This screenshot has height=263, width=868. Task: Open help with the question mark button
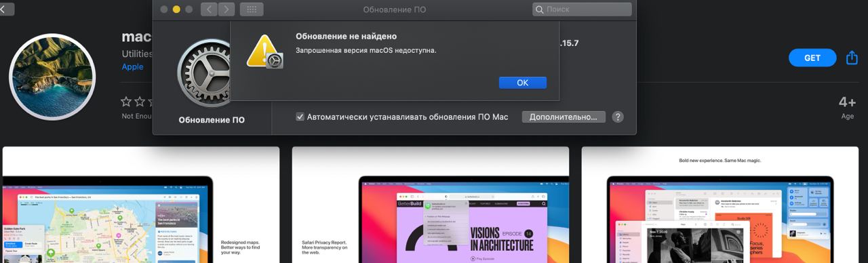click(x=618, y=117)
